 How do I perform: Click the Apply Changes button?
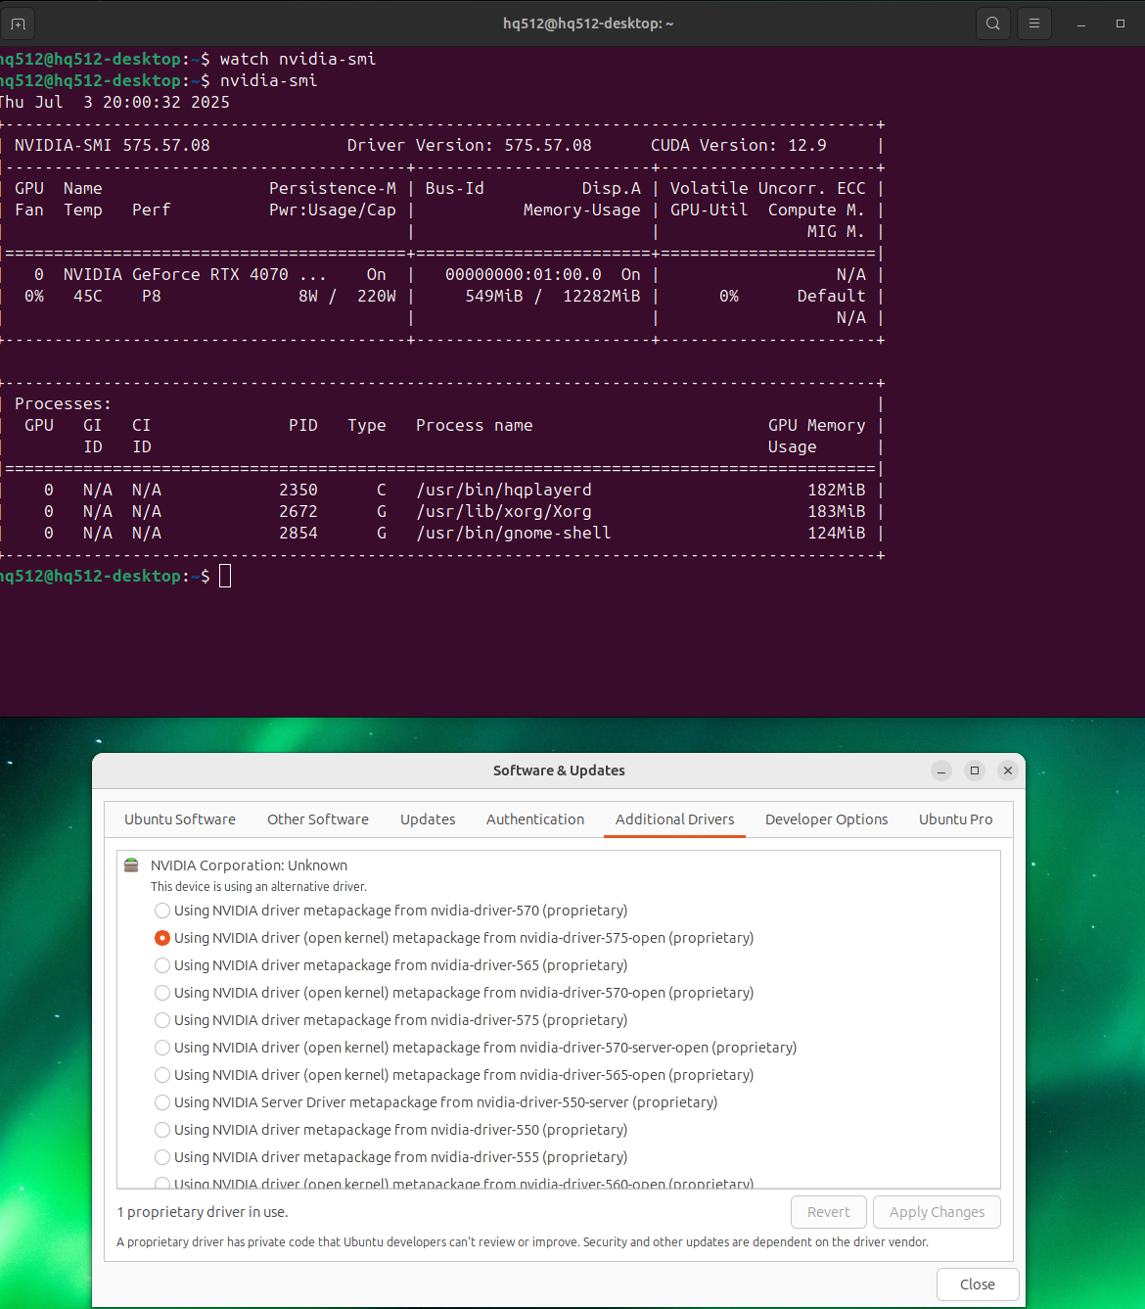tap(937, 1212)
